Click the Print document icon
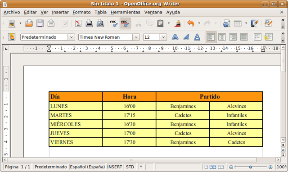The width and height of the screenshot is (288, 172). point(89,23)
